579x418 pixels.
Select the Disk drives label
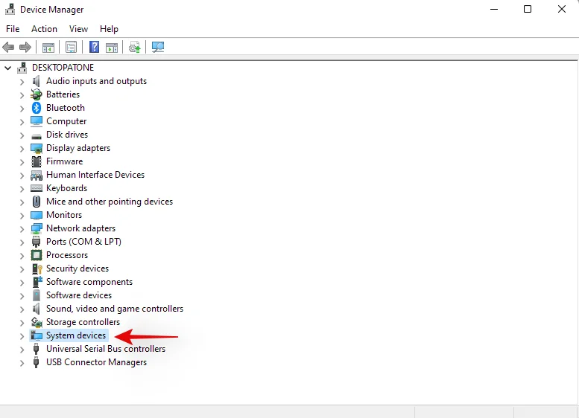point(67,135)
